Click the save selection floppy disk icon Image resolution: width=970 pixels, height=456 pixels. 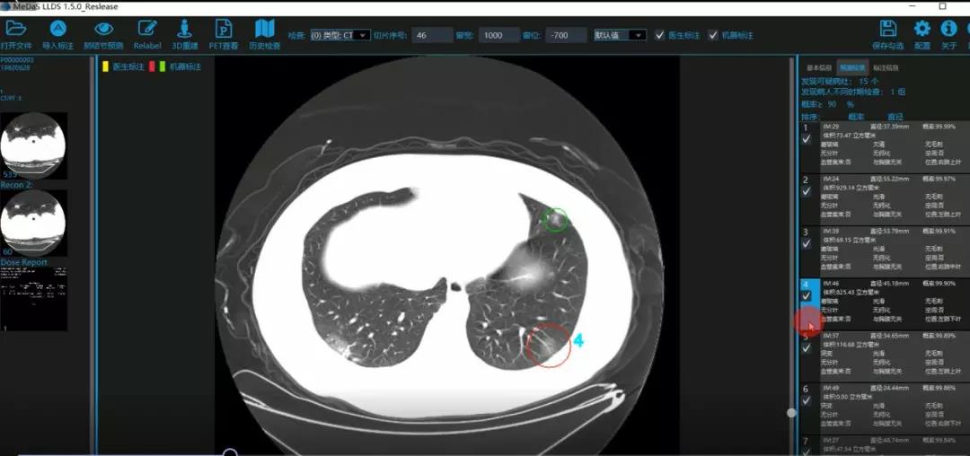pyautogui.click(x=887, y=29)
